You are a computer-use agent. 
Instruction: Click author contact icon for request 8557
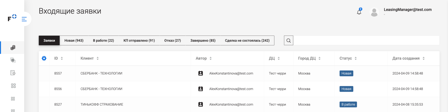(201, 73)
